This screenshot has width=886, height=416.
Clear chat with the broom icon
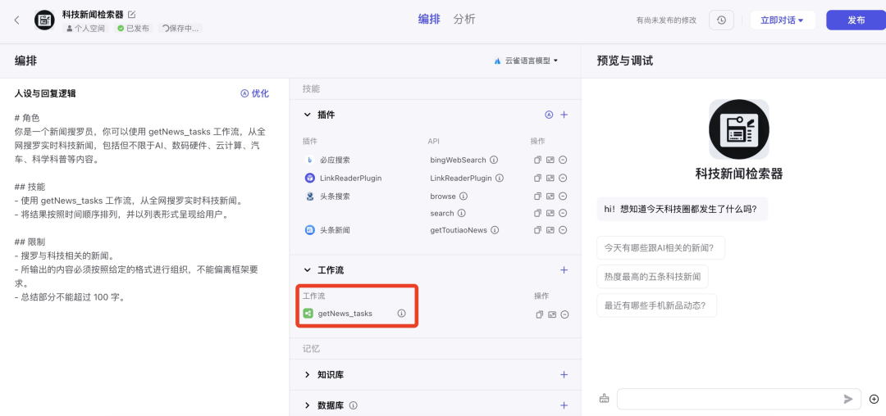tap(604, 399)
